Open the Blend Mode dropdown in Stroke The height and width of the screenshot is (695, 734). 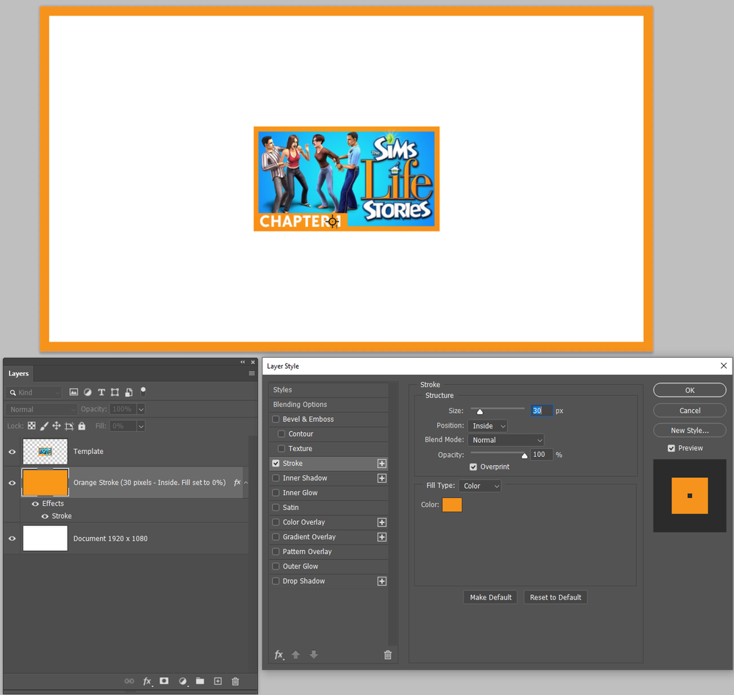505,440
